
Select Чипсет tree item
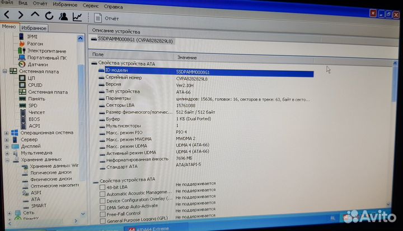(x=36, y=112)
